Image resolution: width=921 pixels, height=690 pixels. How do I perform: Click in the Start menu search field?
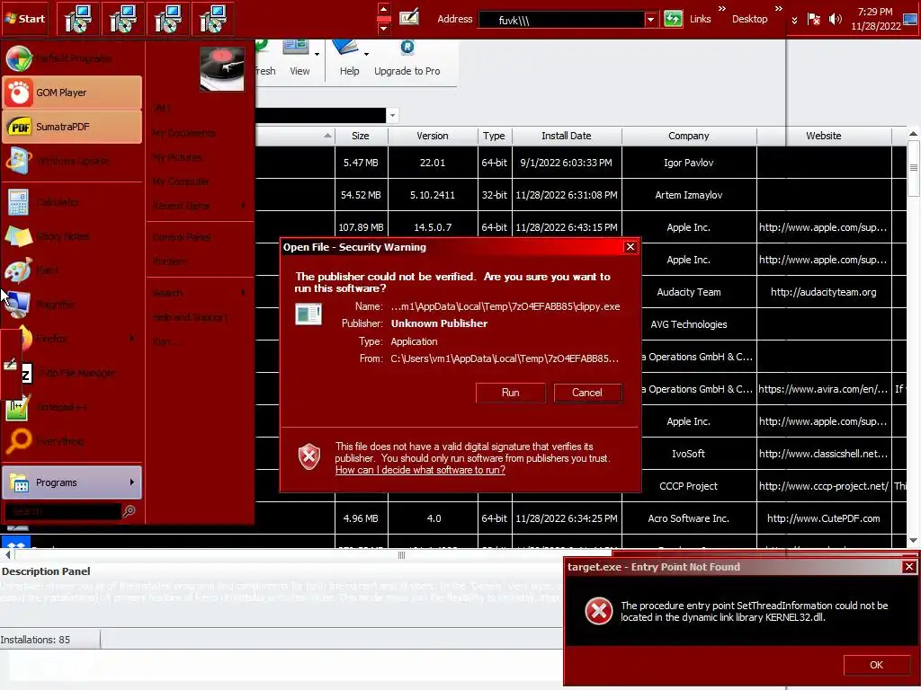coord(63,511)
